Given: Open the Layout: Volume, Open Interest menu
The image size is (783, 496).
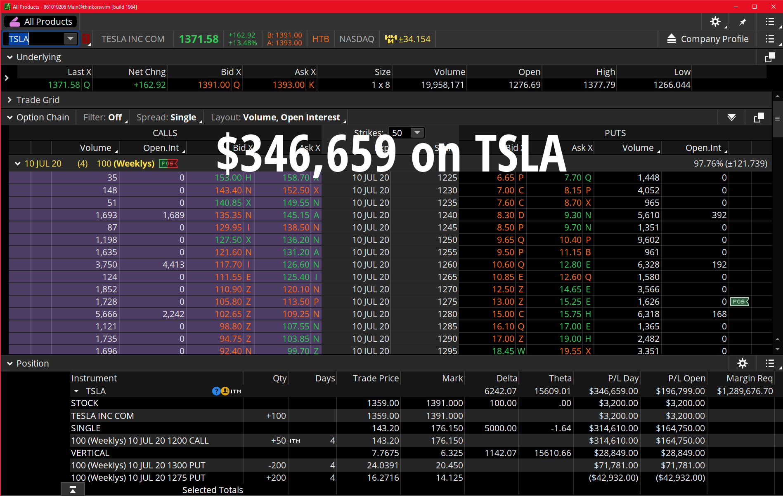Looking at the screenshot, I should point(276,118).
